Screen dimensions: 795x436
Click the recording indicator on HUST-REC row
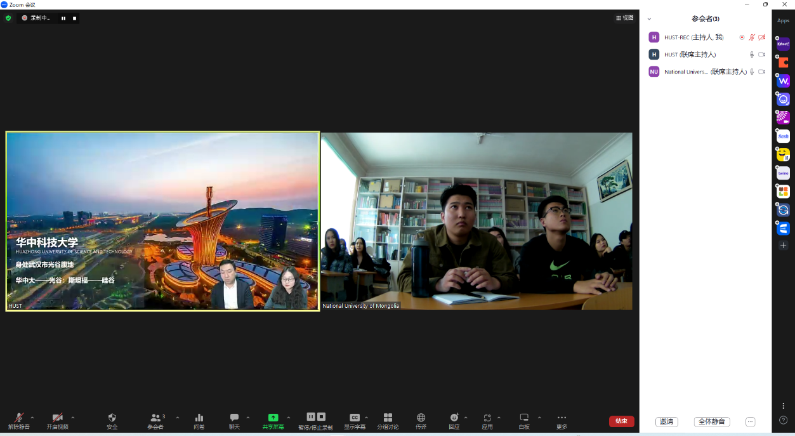742,37
